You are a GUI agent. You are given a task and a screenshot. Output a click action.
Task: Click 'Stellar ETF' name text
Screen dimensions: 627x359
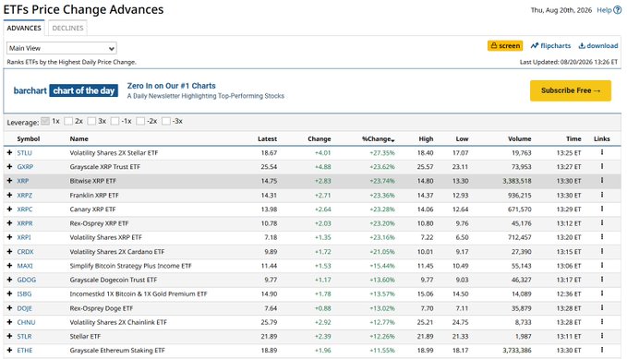(x=85, y=336)
